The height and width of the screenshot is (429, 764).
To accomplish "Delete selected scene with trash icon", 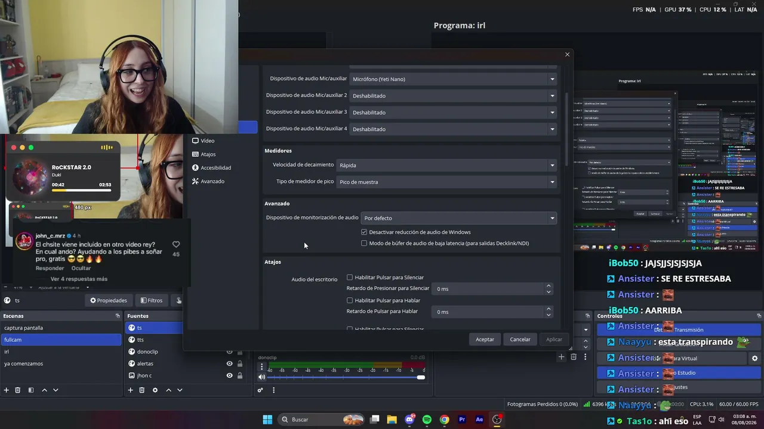I will click(x=18, y=390).
